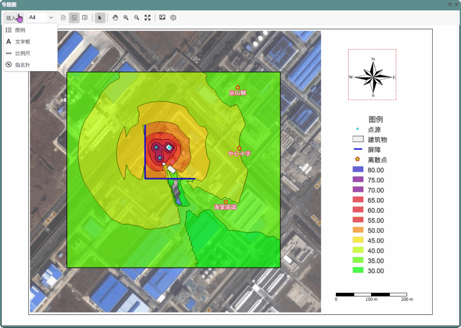Screen dimensions: 461x328
Task: Insert a 比例尺 (Scale bar) item
Action: (x=23, y=53)
